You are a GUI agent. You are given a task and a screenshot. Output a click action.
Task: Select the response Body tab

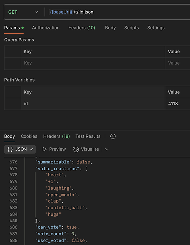click(x=9, y=136)
